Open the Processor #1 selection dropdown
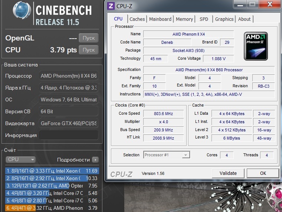The width and height of the screenshot is (282, 212). 167,155
